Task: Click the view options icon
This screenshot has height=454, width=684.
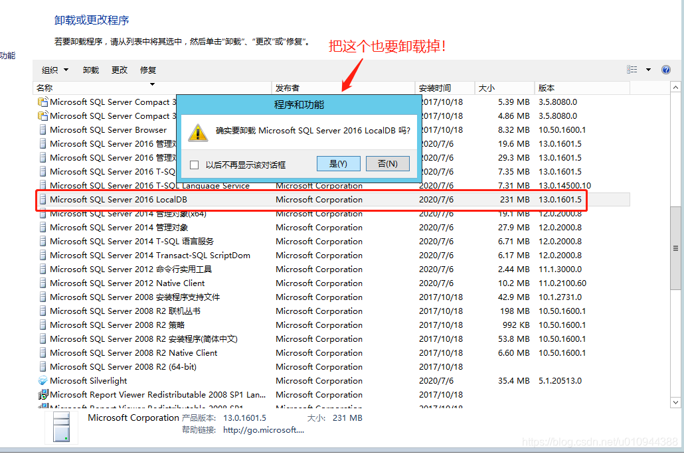Action: (x=632, y=69)
